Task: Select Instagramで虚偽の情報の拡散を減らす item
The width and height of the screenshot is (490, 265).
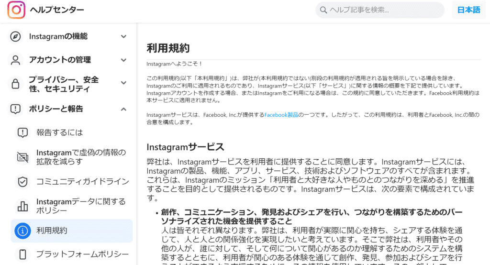Action: [x=80, y=157]
